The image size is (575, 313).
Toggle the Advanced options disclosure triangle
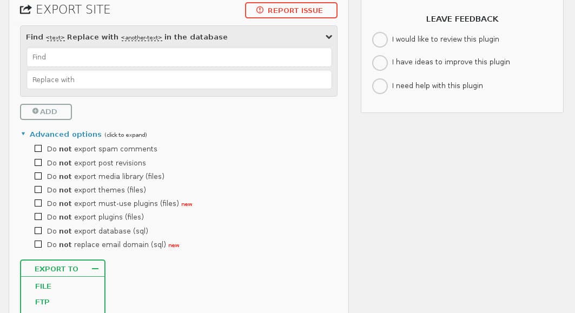click(x=23, y=134)
